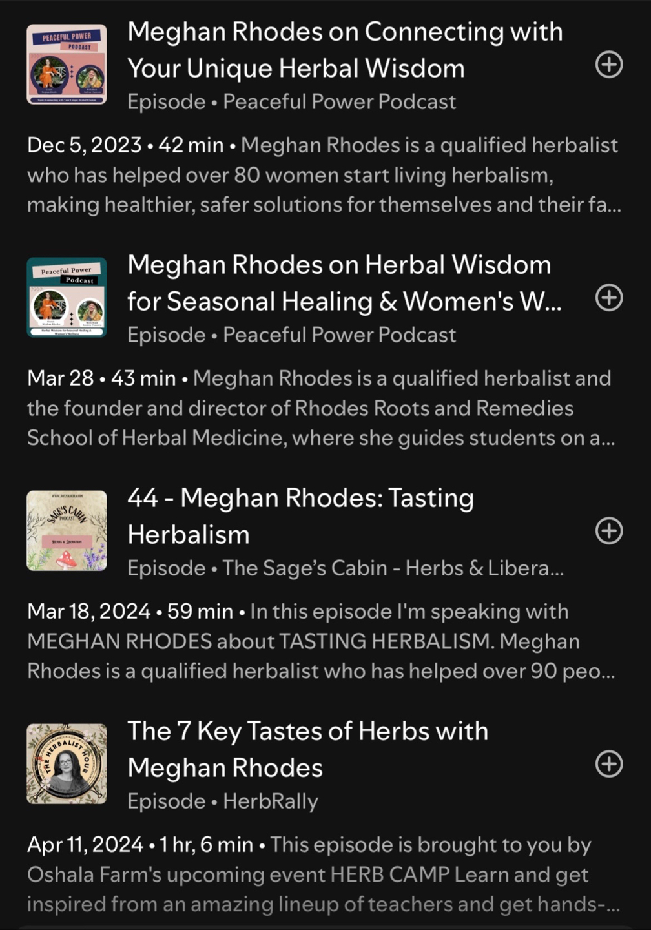Open the Sage's Cabin podcast cover art
651x930 pixels.
tap(67, 531)
